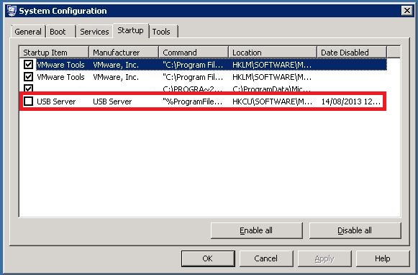Click the Enable all button
The width and height of the screenshot is (418, 275).
[256, 230]
